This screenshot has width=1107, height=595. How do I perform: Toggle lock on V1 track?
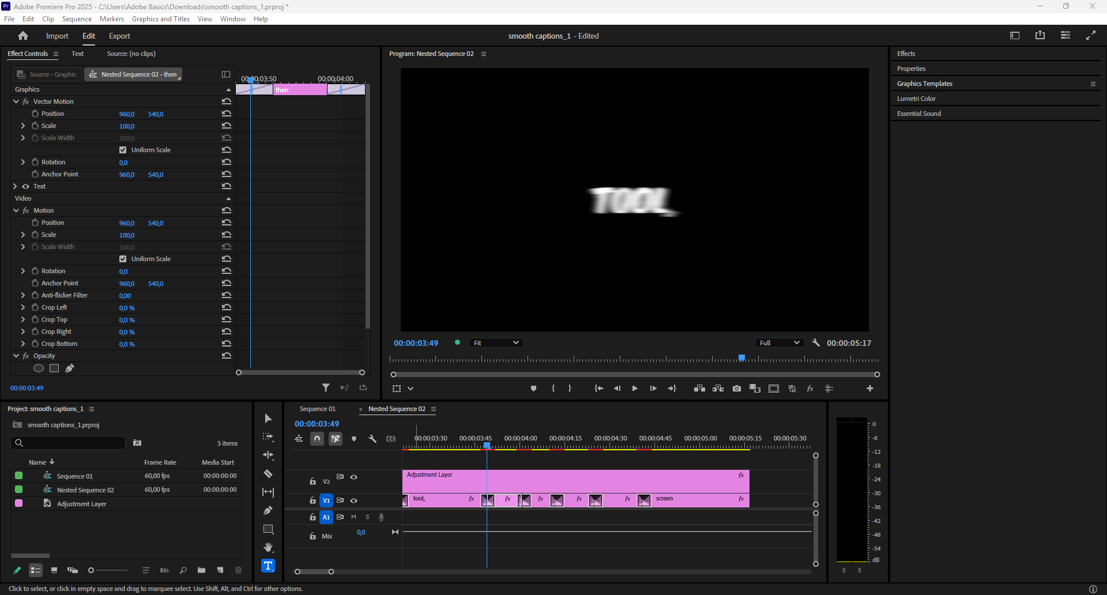click(x=312, y=500)
